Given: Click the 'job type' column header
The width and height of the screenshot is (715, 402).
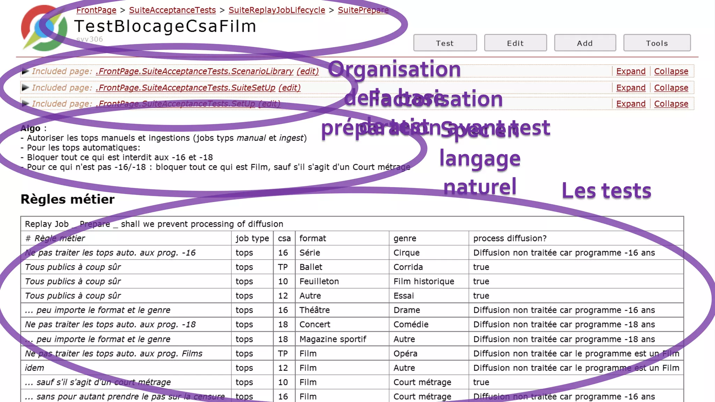Looking at the screenshot, I should (x=252, y=238).
